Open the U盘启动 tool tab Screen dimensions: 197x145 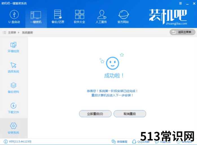[x=14, y=17]
